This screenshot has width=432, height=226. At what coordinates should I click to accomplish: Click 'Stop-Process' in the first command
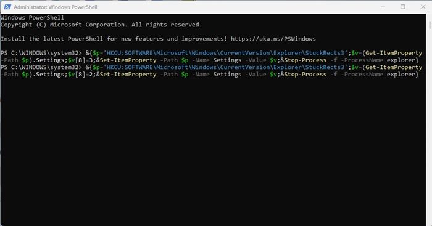tap(305, 60)
